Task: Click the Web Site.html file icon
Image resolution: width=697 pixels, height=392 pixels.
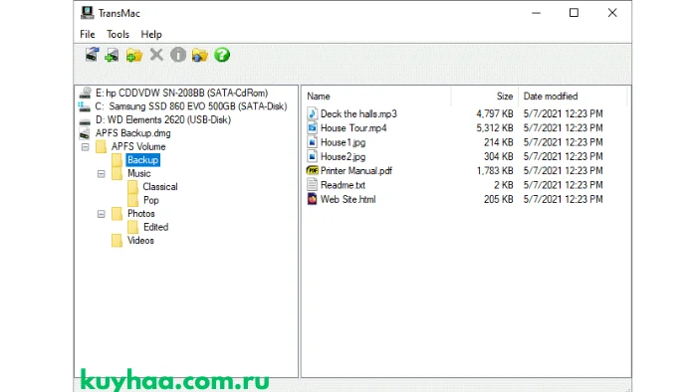Action: (313, 199)
